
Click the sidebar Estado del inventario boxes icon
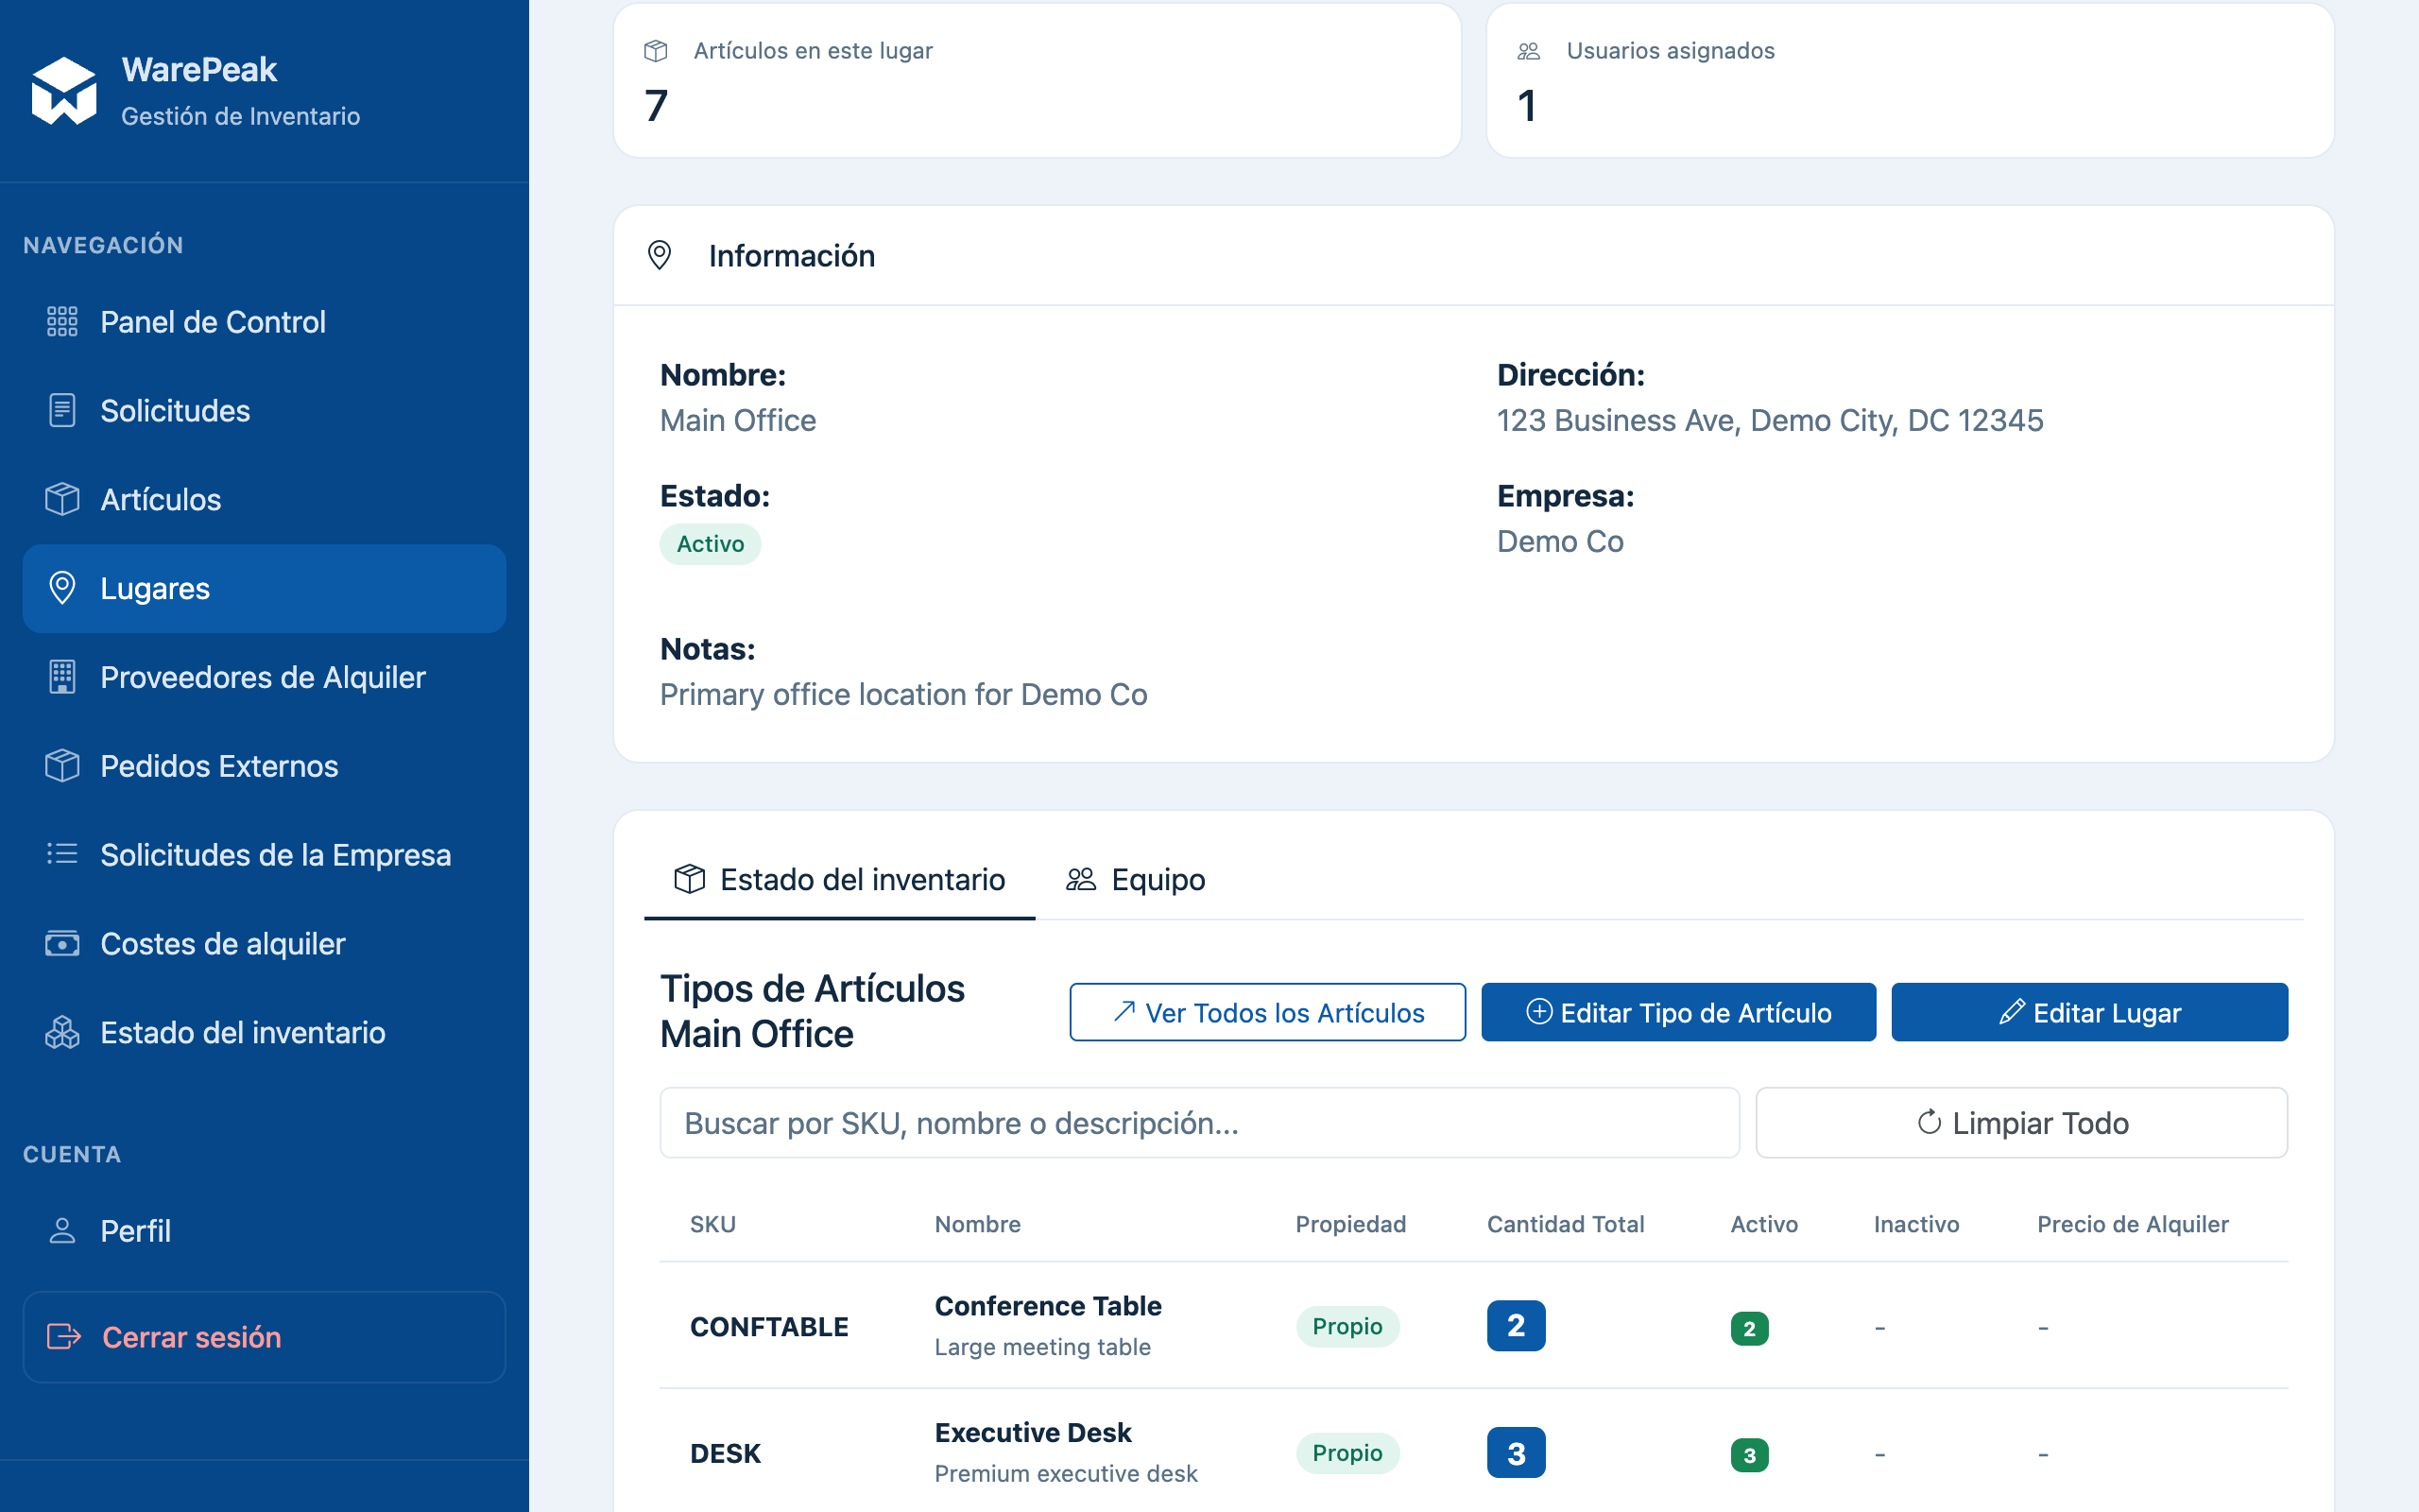pos(62,1032)
